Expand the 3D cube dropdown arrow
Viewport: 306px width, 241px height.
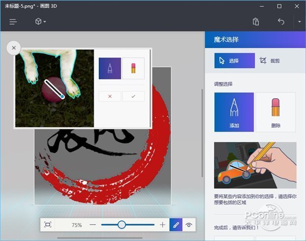(x=45, y=21)
